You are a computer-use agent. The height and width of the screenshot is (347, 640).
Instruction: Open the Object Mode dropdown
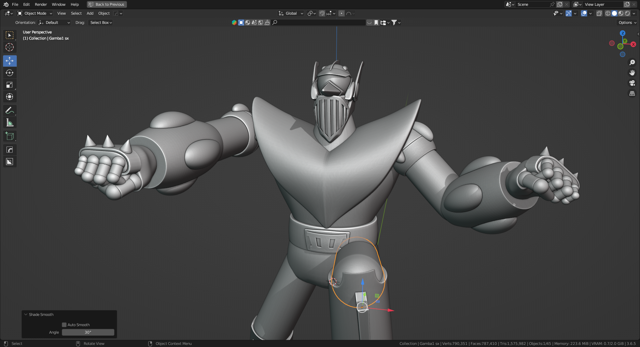[35, 13]
